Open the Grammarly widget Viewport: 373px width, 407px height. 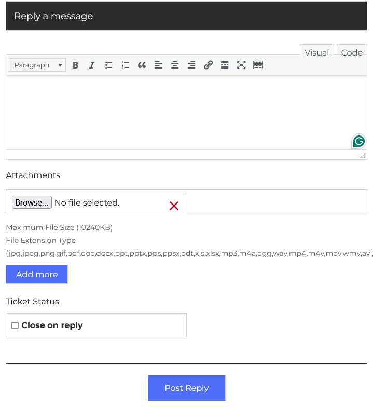click(358, 141)
